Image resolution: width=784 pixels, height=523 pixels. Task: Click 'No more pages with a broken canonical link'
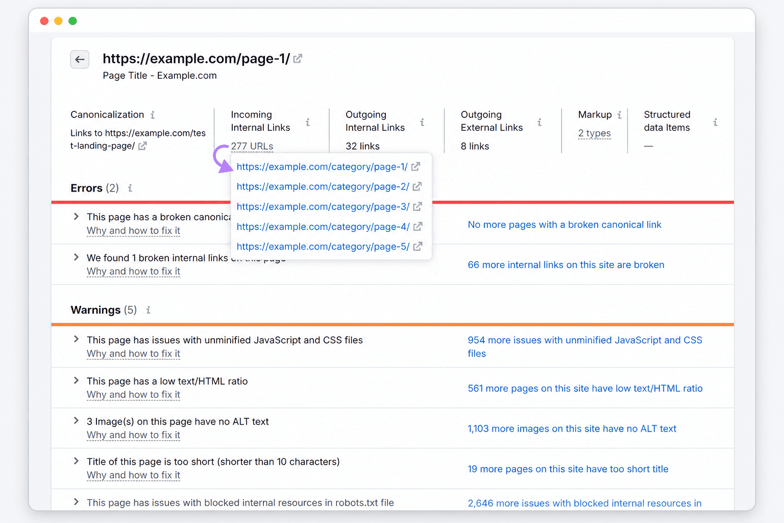565,225
